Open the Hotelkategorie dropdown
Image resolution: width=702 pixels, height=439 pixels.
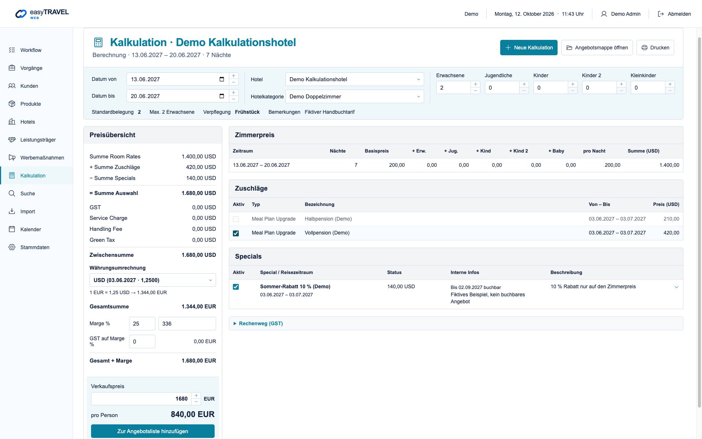tap(355, 97)
